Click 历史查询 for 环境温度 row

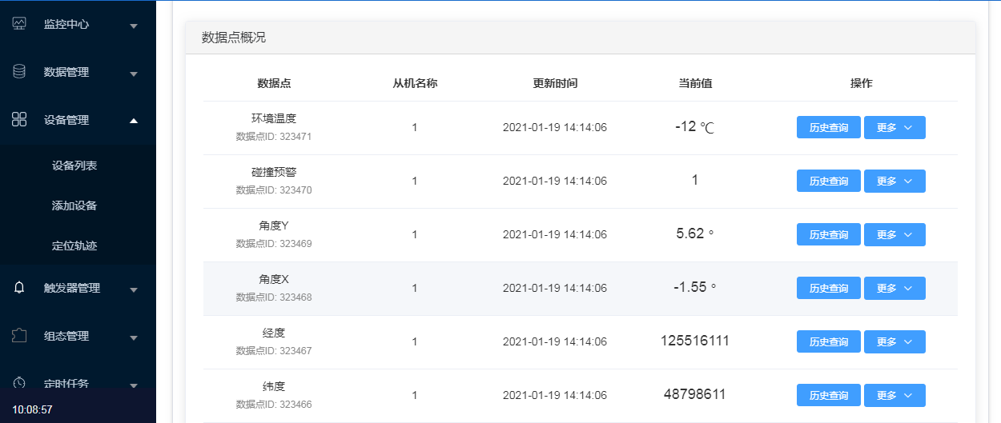click(x=828, y=127)
